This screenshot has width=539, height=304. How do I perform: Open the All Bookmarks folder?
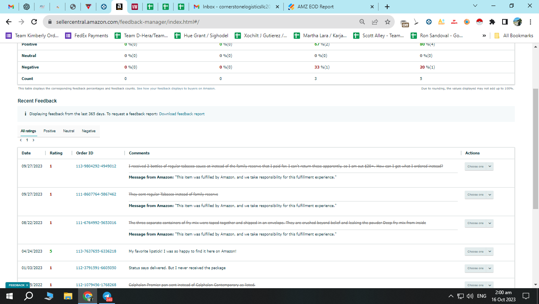pos(514,36)
